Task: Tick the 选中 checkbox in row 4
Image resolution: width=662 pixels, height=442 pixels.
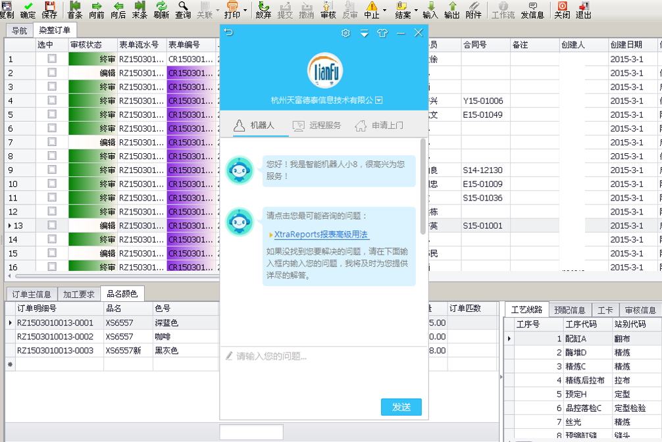Action: [52, 101]
